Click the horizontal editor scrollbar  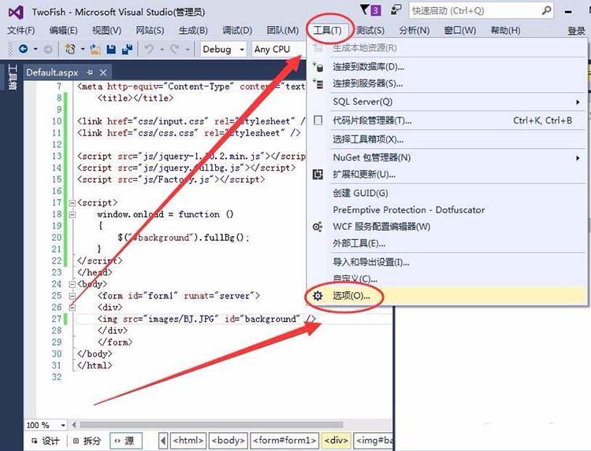point(211,425)
